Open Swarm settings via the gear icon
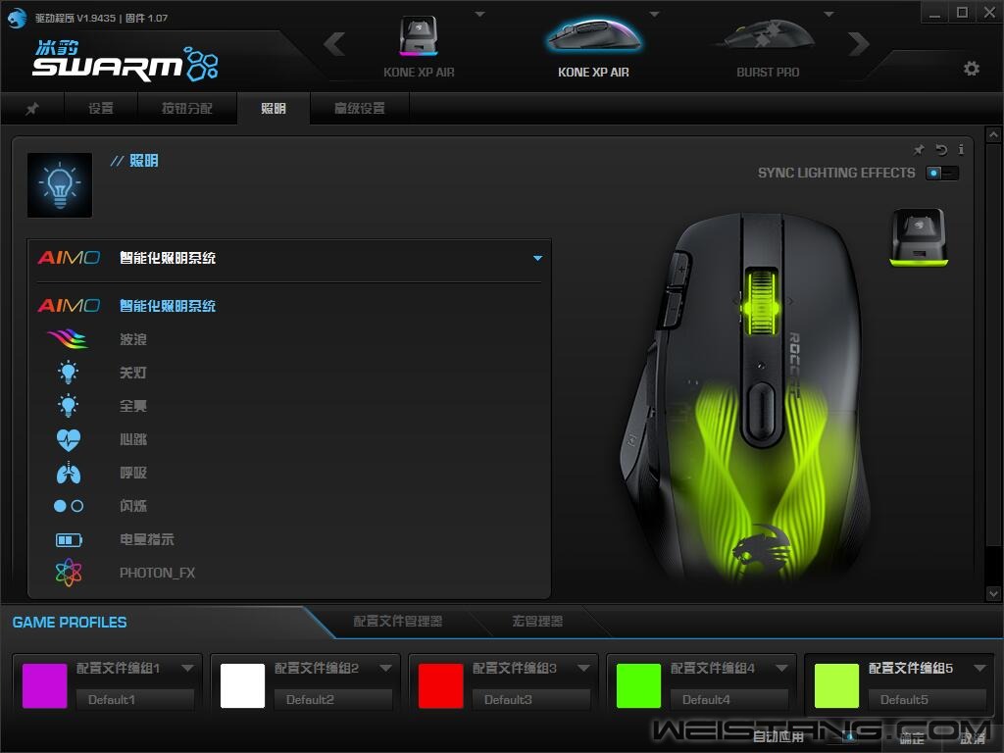This screenshot has height=753, width=1004. pyautogui.click(x=972, y=69)
